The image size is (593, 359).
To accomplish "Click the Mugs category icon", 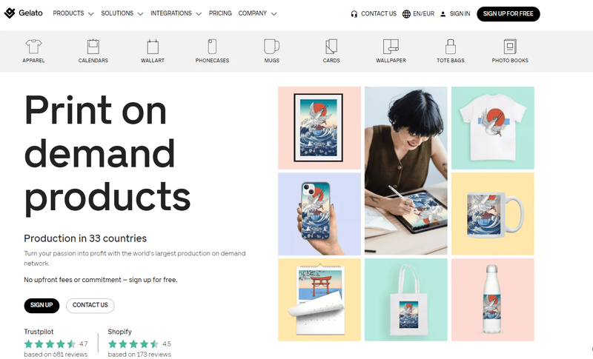I will pyautogui.click(x=271, y=47).
